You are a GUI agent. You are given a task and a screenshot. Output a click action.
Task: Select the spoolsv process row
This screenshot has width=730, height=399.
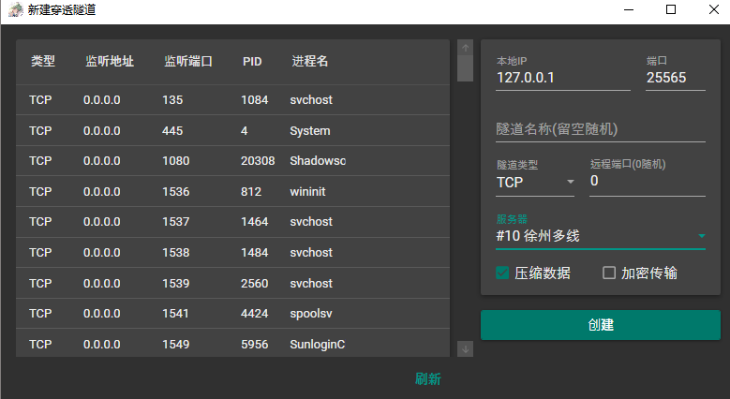232,314
